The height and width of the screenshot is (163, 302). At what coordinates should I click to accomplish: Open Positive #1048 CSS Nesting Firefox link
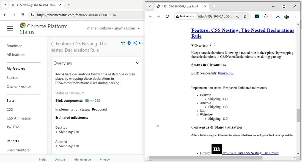tap(250, 153)
